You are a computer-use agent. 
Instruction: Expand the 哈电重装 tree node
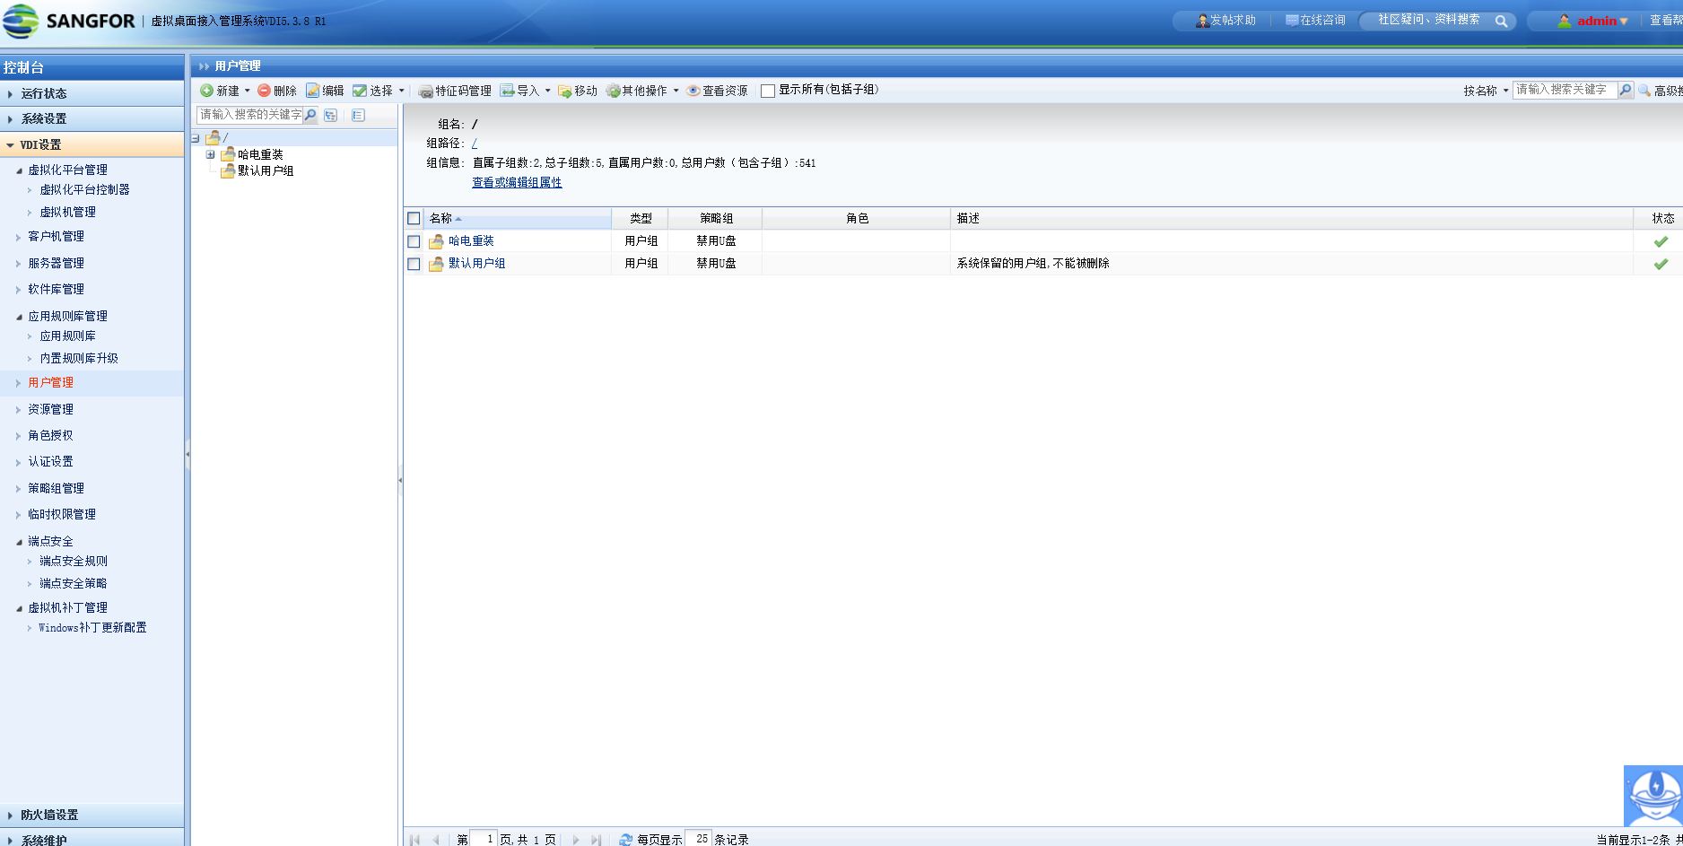coord(211,154)
